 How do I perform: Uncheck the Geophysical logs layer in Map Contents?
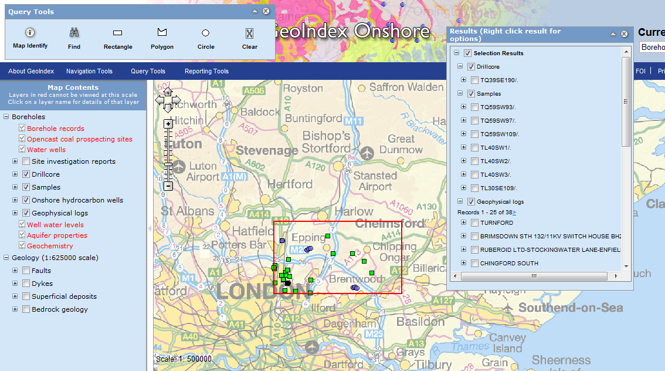tap(26, 213)
